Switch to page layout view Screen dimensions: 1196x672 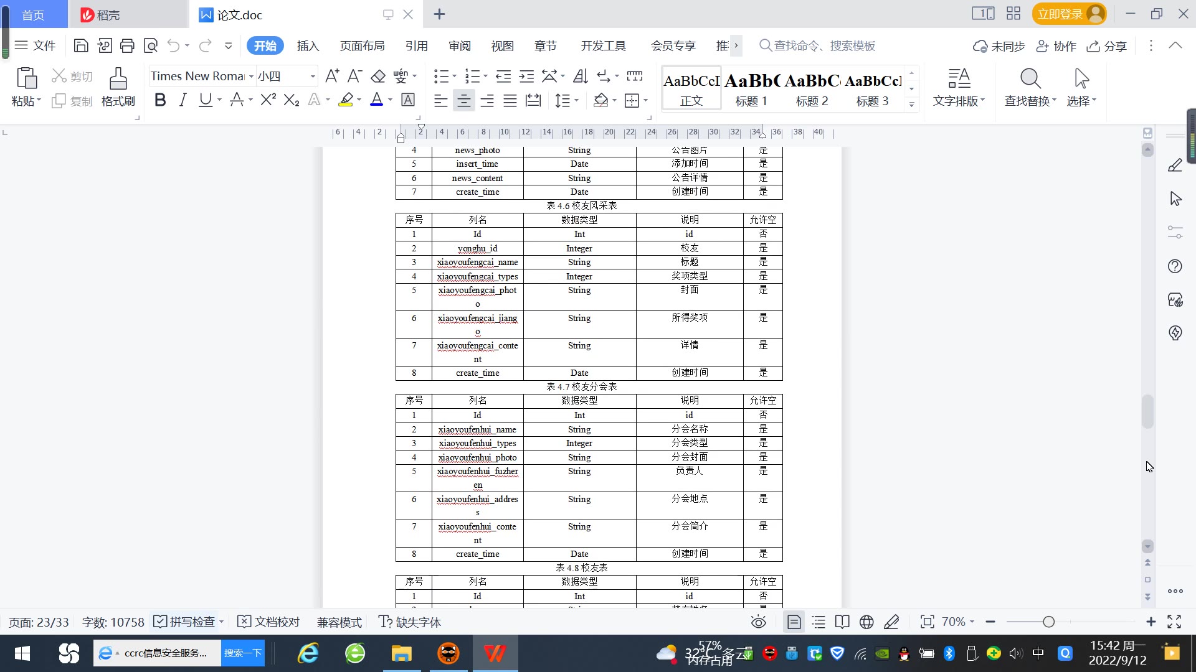(x=794, y=622)
